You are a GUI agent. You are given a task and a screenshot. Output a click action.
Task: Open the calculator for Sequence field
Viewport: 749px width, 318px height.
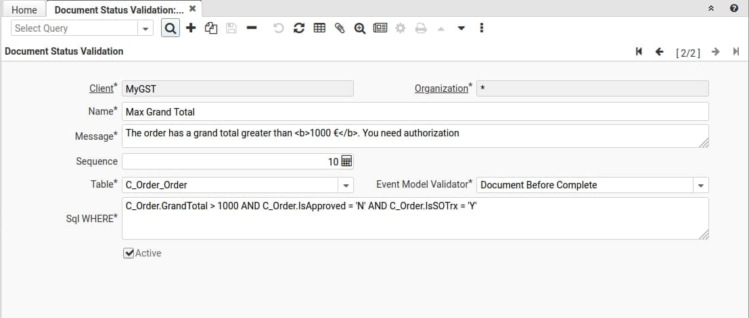coord(346,161)
